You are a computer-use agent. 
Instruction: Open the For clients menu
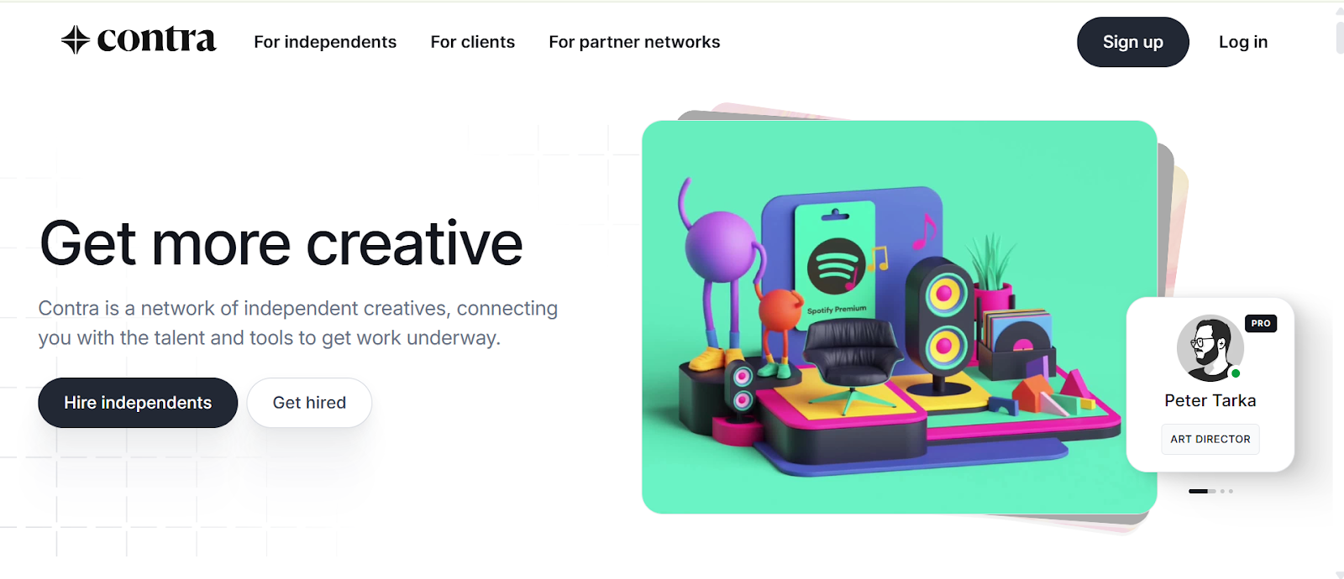(x=473, y=42)
